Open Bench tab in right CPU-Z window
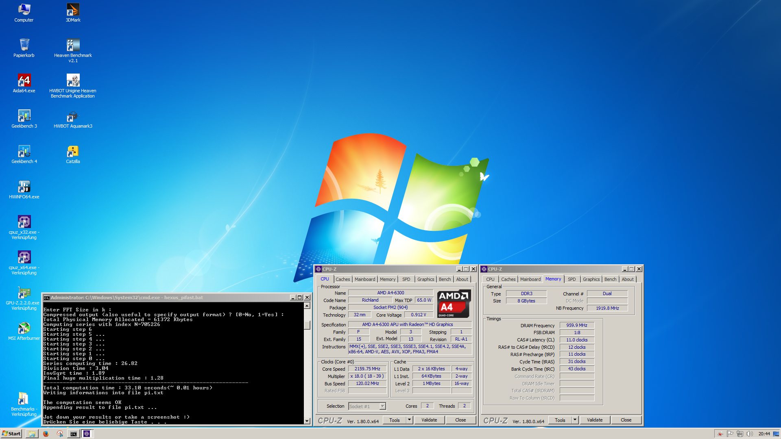The height and width of the screenshot is (439, 781). point(610,279)
